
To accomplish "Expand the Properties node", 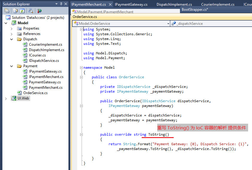I will (x=11, y=29).
